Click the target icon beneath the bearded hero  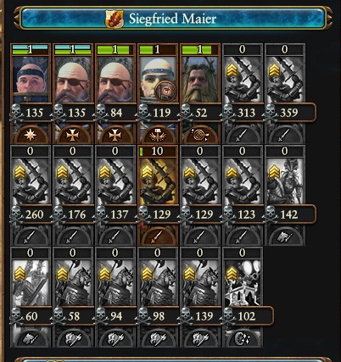pos(199,136)
